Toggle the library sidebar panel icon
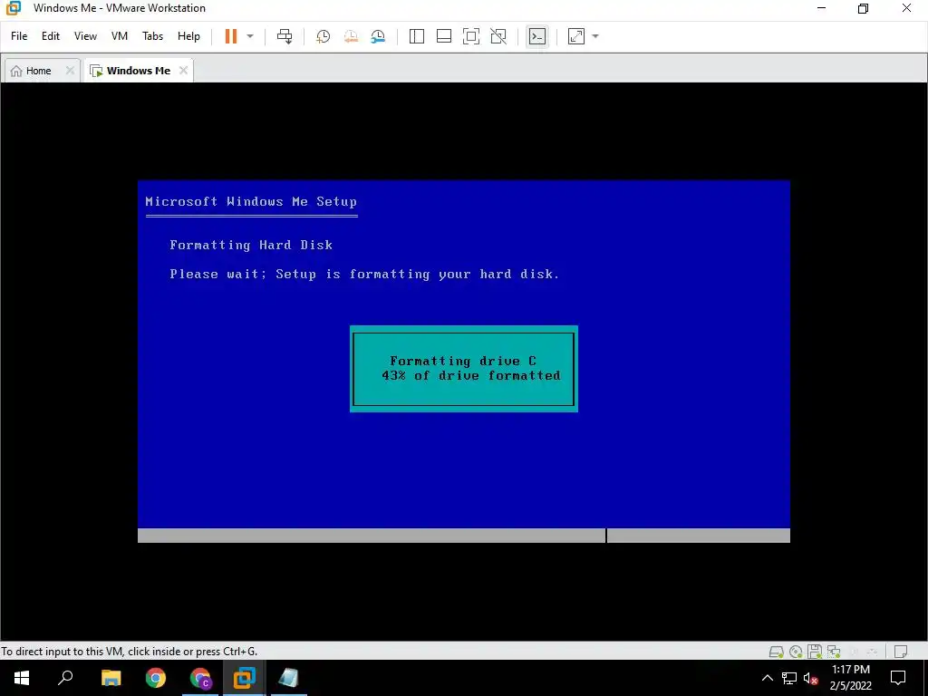Screen dimensions: 928x696 (417, 36)
